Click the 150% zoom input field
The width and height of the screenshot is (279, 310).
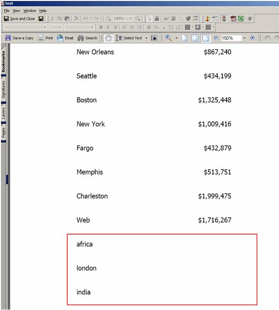tap(231, 38)
